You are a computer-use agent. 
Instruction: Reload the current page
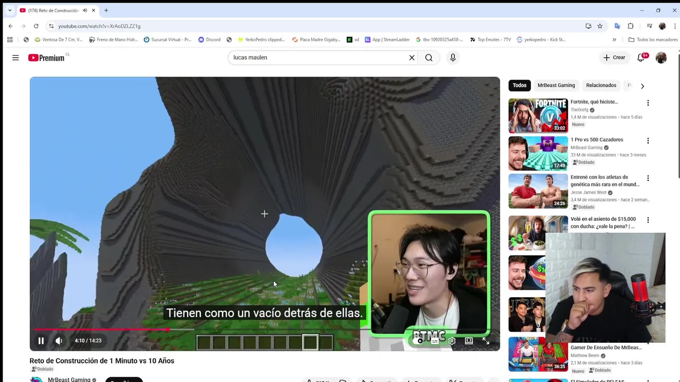coord(36,26)
